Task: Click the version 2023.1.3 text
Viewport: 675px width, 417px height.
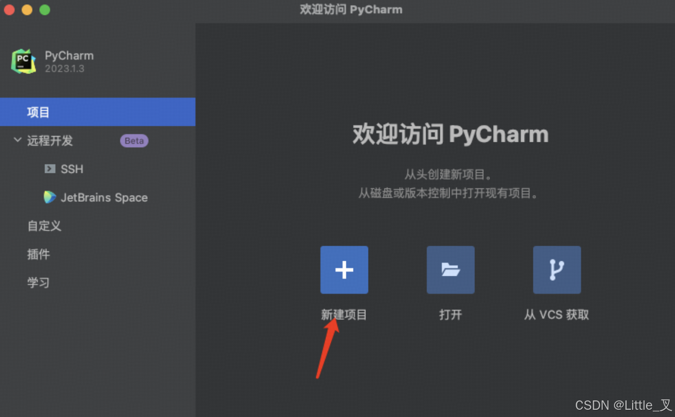Action: pyautogui.click(x=65, y=69)
